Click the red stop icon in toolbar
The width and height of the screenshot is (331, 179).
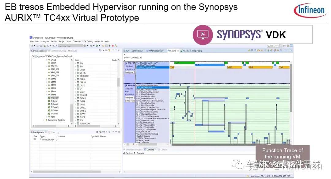coord(113,46)
